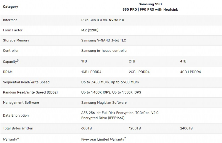Click the Samsung SSD 990 PRO header
This screenshot has height=143, width=222.
[x=150, y=7]
